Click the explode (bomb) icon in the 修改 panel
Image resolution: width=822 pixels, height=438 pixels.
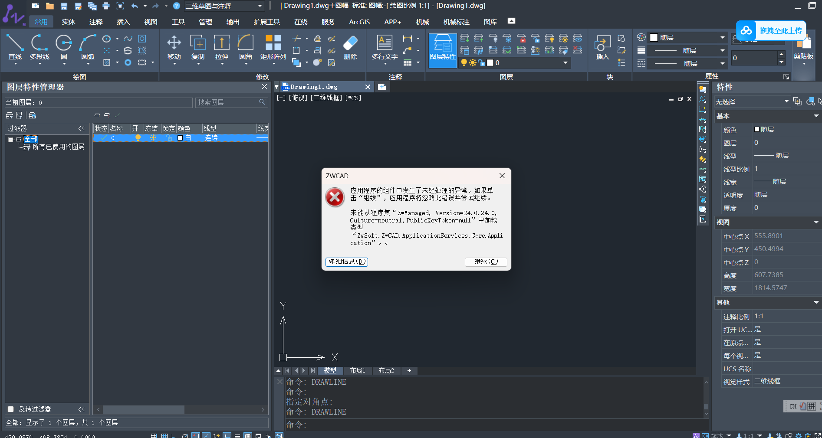point(317,62)
